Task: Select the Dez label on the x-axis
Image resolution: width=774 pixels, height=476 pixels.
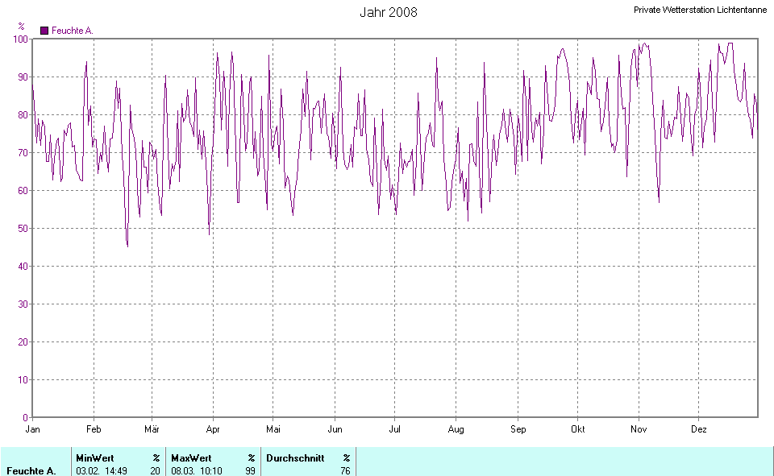Action: pyautogui.click(x=698, y=429)
